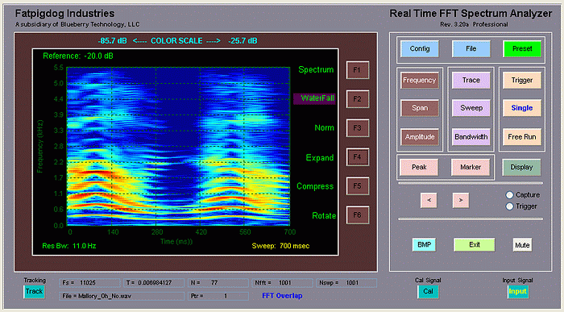Select the Trigger radio button
The width and height of the screenshot is (564, 312).
coord(509,206)
